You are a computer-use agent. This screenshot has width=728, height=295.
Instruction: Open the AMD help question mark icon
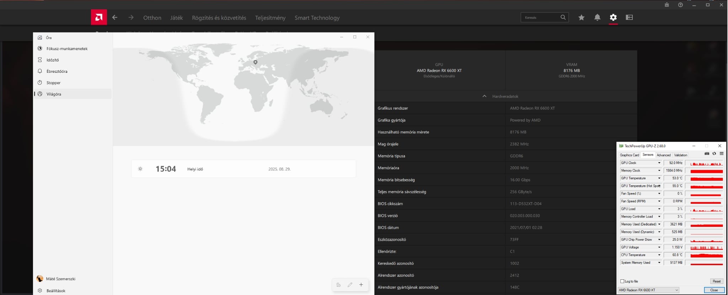[680, 5]
